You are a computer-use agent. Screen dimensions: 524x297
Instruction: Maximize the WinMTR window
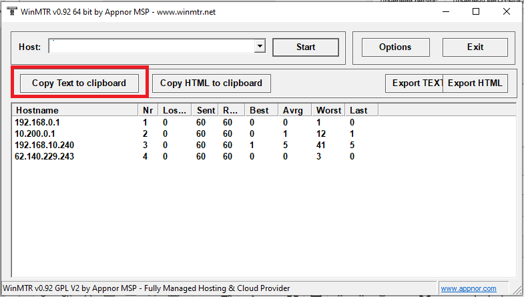[x=475, y=11]
